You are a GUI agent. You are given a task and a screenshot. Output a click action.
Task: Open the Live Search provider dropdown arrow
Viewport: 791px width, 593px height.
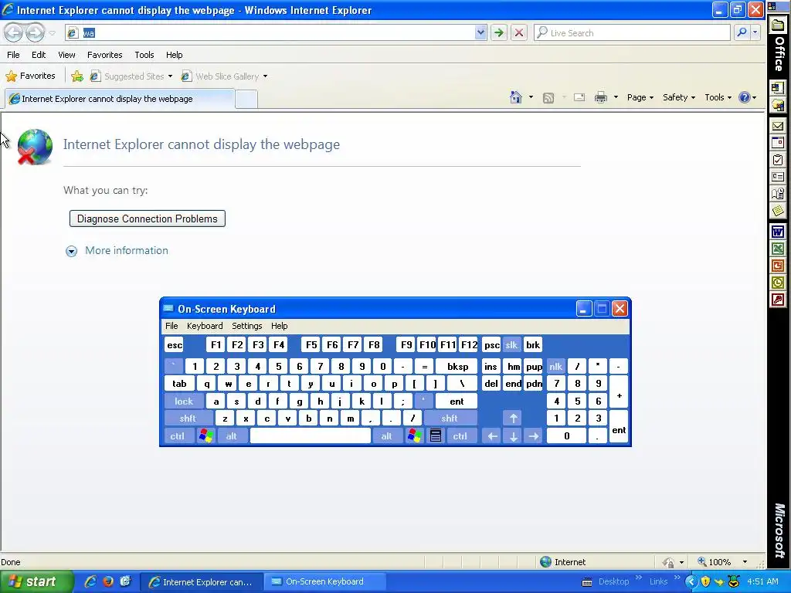pos(755,32)
